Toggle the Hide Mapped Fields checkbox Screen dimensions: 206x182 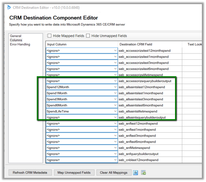point(49,36)
